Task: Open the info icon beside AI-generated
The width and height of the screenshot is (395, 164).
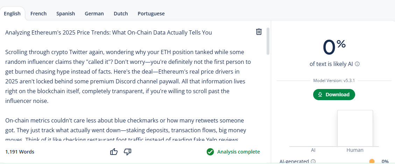Action: click(313, 161)
